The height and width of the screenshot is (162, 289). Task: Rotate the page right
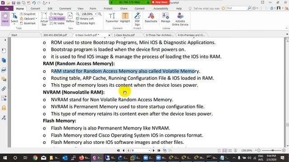[x=86, y=23]
